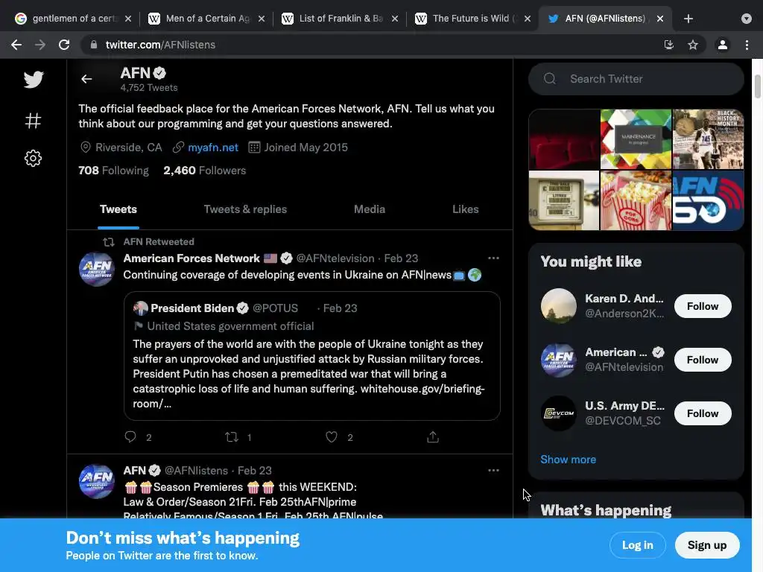The image size is (763, 572).
Task: Follow Karen D. Anderson account
Action: click(x=703, y=306)
